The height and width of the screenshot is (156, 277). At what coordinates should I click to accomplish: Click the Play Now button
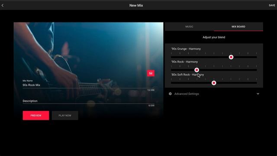pyautogui.click(x=65, y=116)
